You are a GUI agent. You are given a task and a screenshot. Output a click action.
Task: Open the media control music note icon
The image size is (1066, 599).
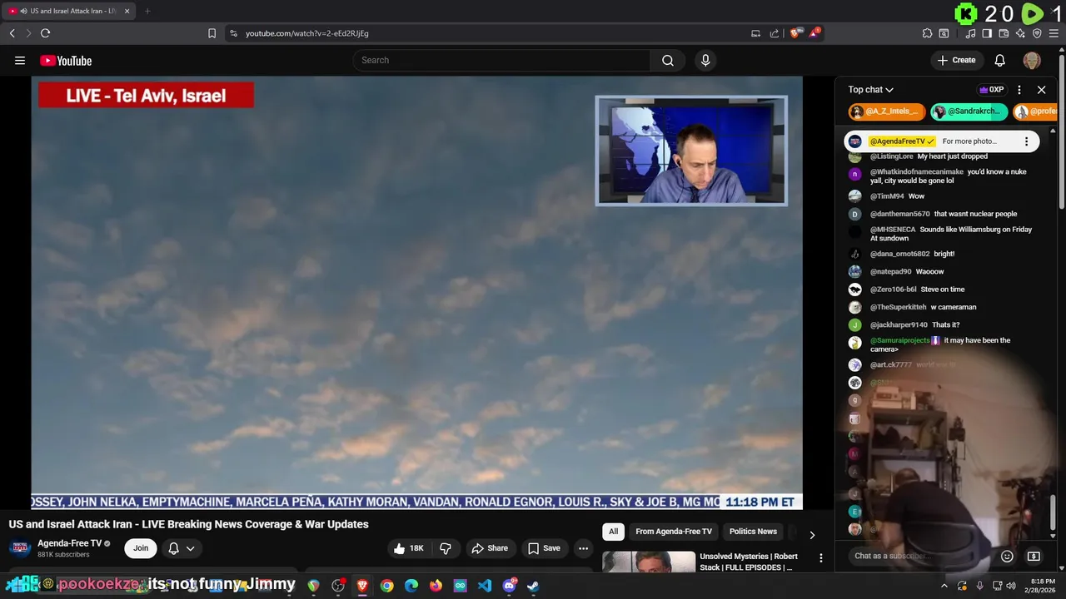[x=971, y=33]
